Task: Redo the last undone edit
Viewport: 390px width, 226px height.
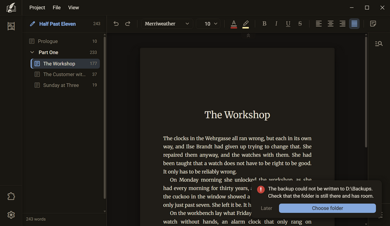Action: point(128,23)
